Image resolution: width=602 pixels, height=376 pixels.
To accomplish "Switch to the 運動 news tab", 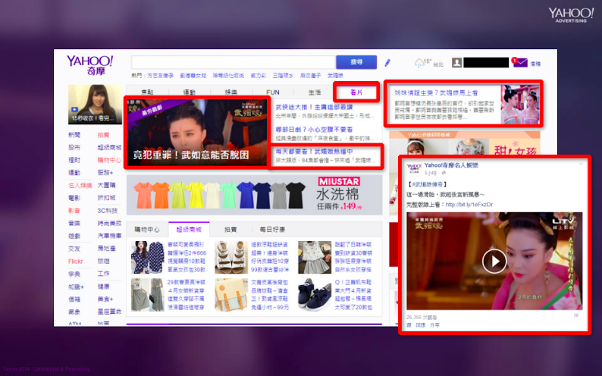I will point(190,92).
